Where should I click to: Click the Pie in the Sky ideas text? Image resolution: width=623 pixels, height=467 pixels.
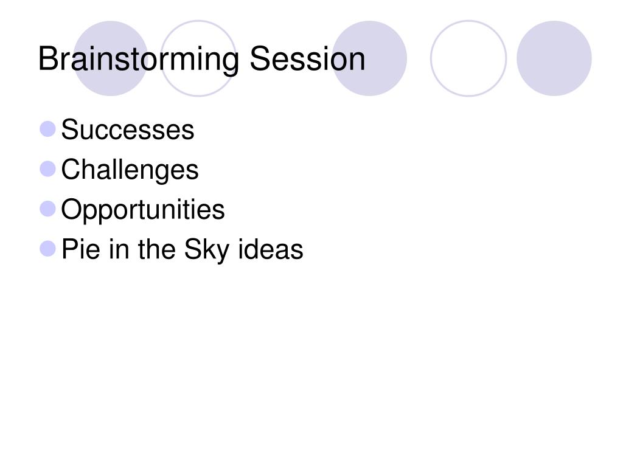tap(182, 250)
